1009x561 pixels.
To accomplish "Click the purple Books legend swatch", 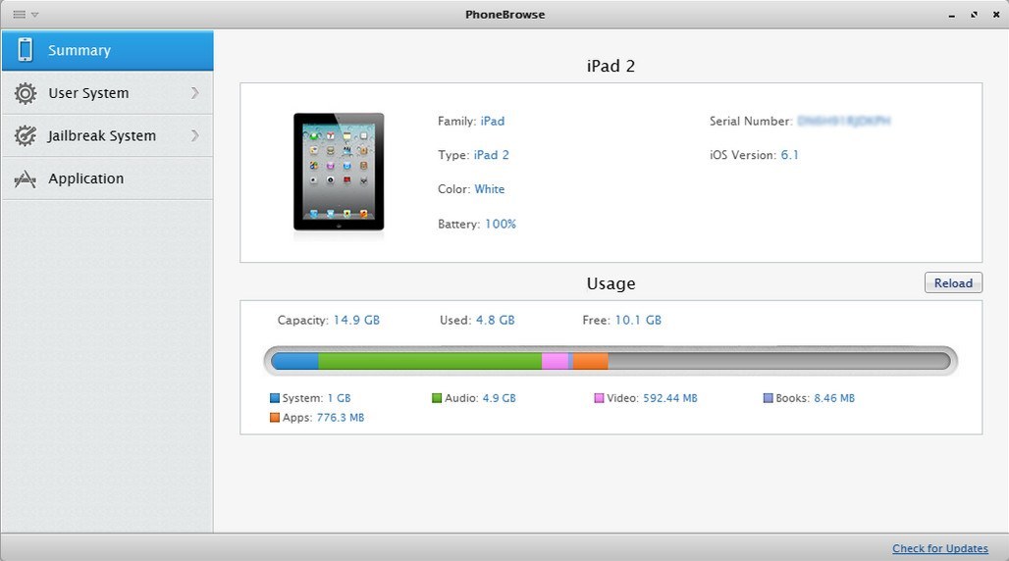I will [x=768, y=398].
